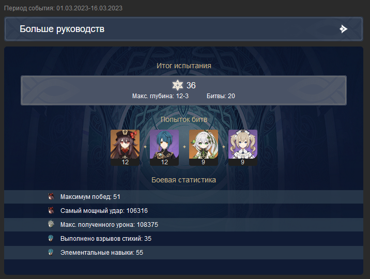This screenshot has height=279, width=370.
Task: Select the Макс. полученного урона row
Action: (183, 225)
